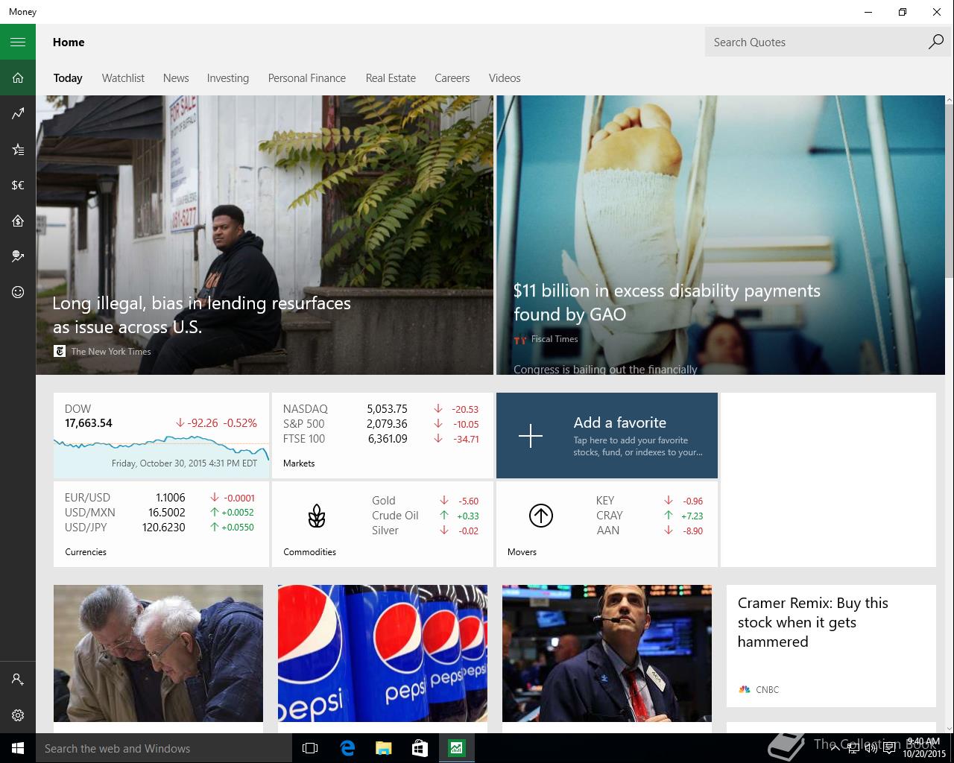Click the Movers up-arrow circle icon
Image resolution: width=954 pixels, height=763 pixels.
(541, 516)
